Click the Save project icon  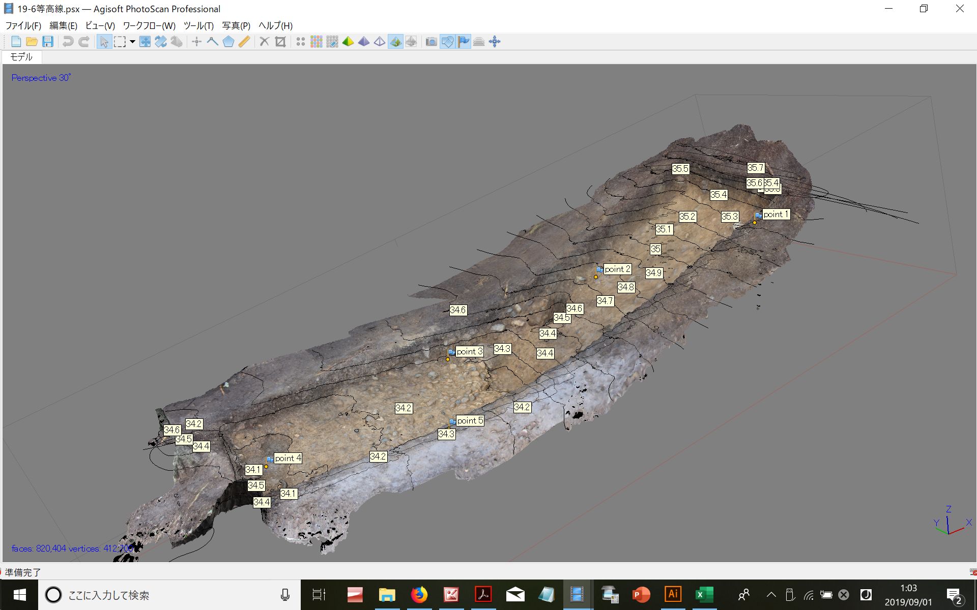(48, 42)
